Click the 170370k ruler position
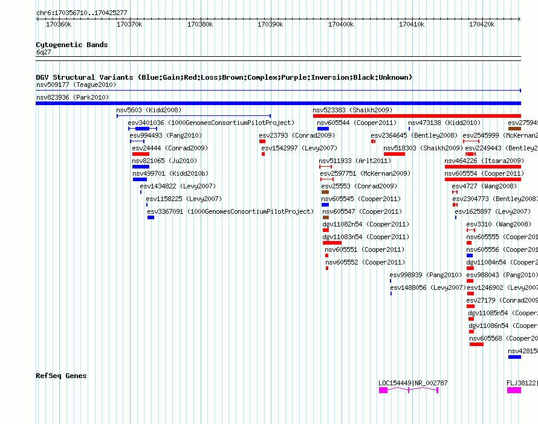 [129, 24]
